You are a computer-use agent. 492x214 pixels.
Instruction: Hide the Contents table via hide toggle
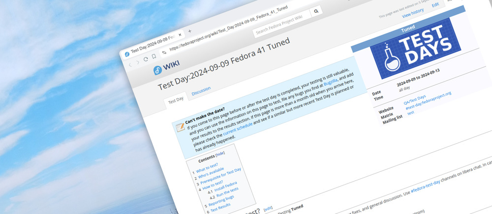pos(220,154)
